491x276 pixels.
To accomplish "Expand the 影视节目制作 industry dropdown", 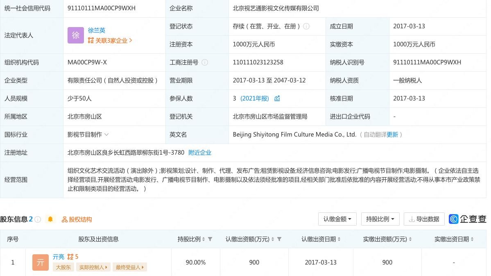I will click(x=106, y=135).
